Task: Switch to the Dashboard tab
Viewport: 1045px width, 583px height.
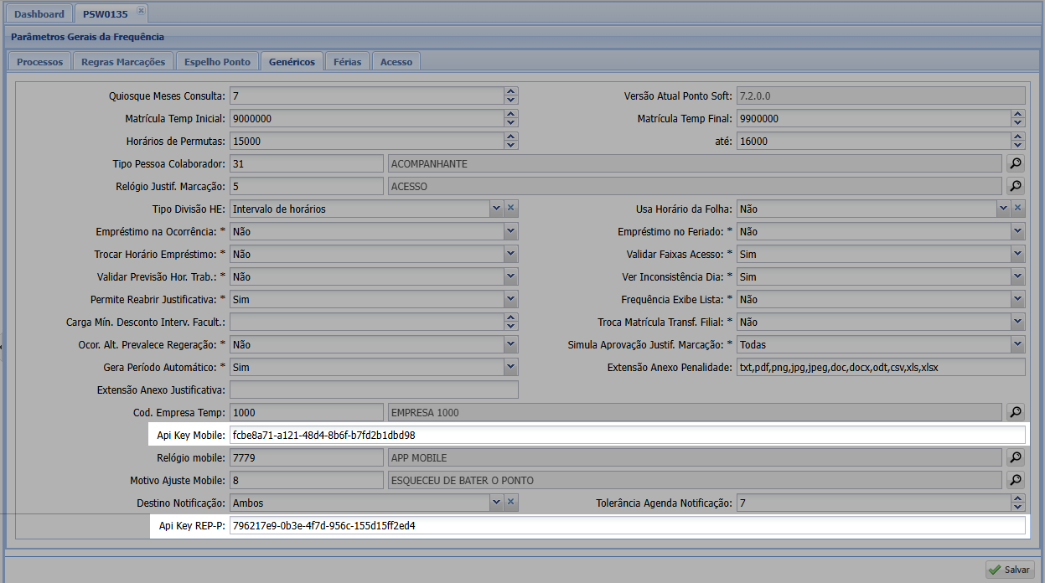Action: tap(39, 13)
